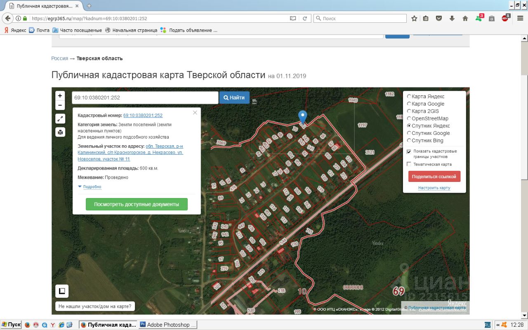Image resolution: width=528 pixels, height=330 pixels.
Task: Click the map layers icon at bottom left
Action: point(62,291)
